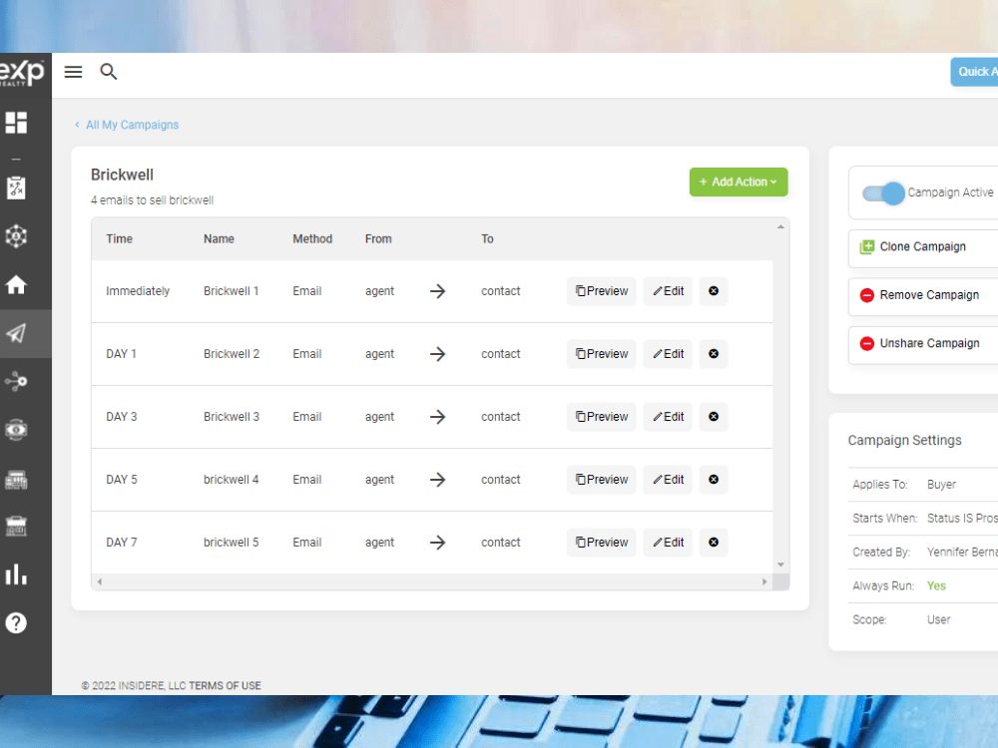The image size is (998, 748).
Task: Click the From column header
Action: 378,239
